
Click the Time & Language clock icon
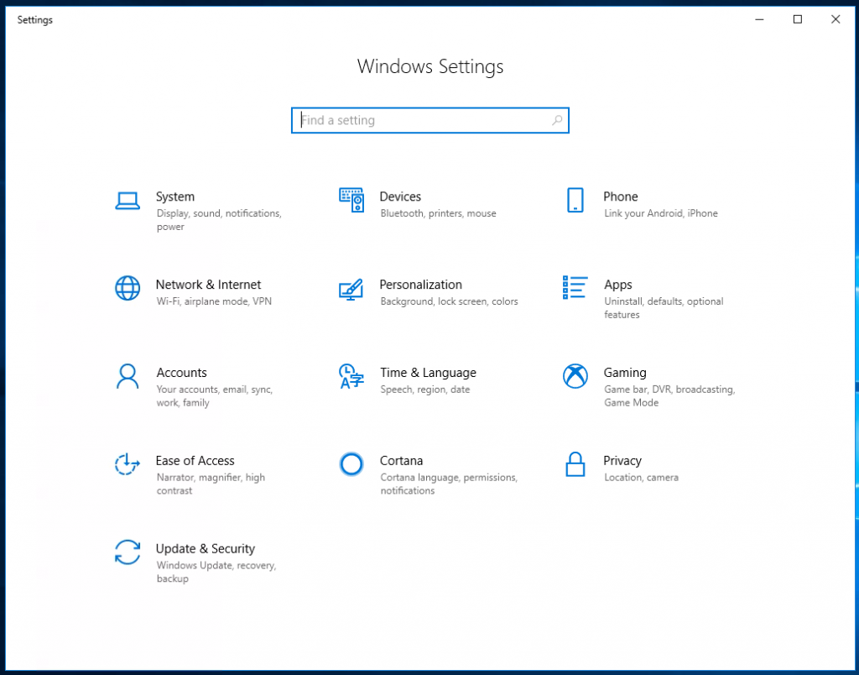[351, 376]
